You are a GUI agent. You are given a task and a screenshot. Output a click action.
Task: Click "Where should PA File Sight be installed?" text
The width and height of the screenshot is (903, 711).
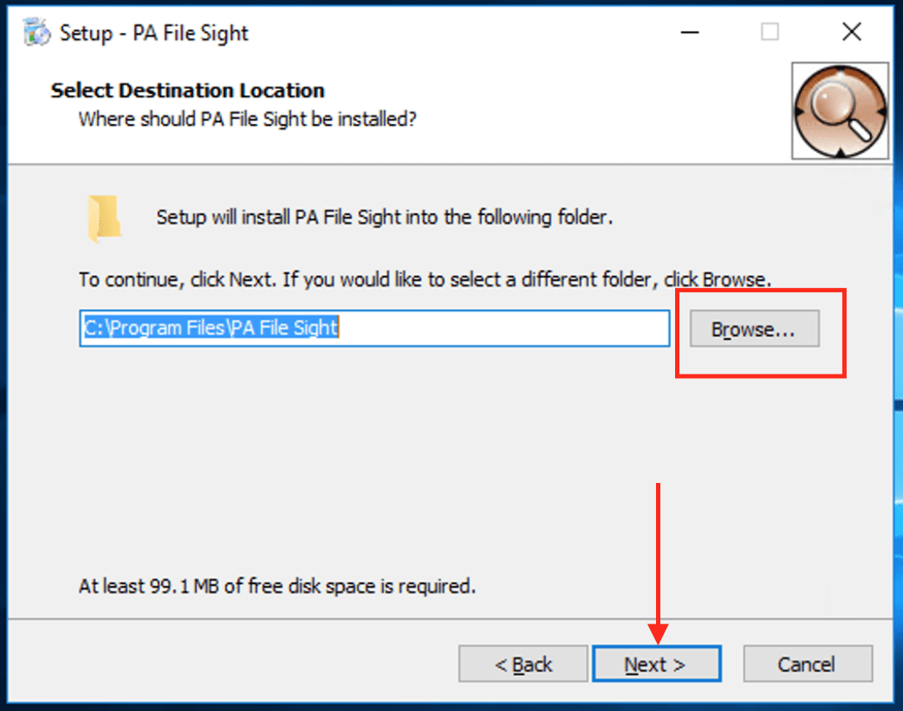[247, 119]
